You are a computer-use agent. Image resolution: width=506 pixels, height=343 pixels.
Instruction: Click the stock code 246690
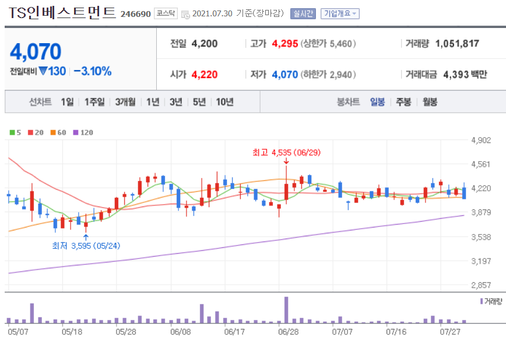(x=135, y=14)
